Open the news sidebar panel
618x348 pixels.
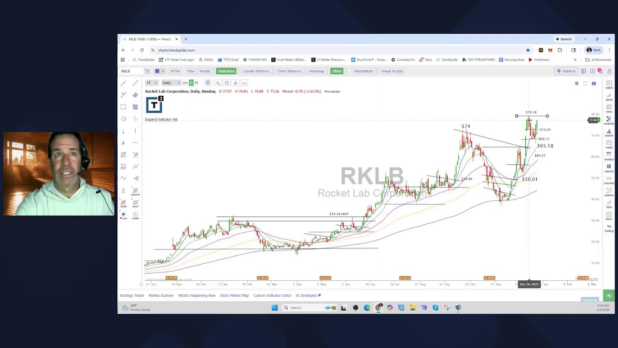[609, 108]
